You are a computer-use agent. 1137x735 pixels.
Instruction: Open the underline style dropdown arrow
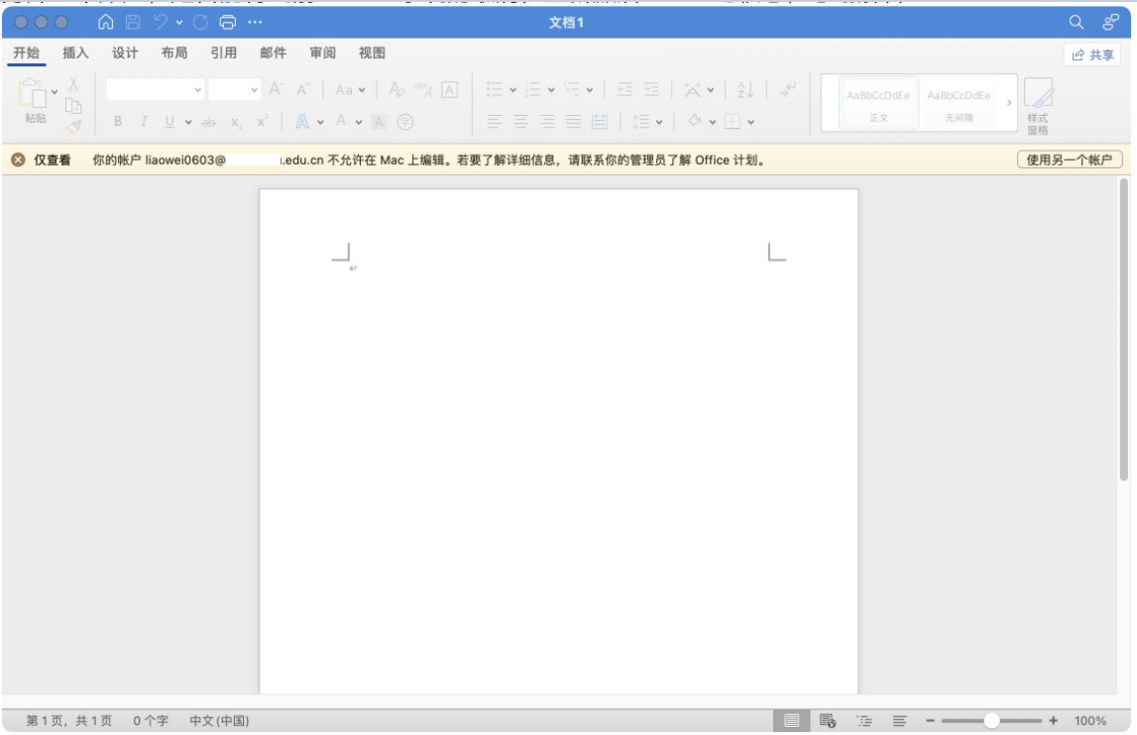click(x=187, y=121)
